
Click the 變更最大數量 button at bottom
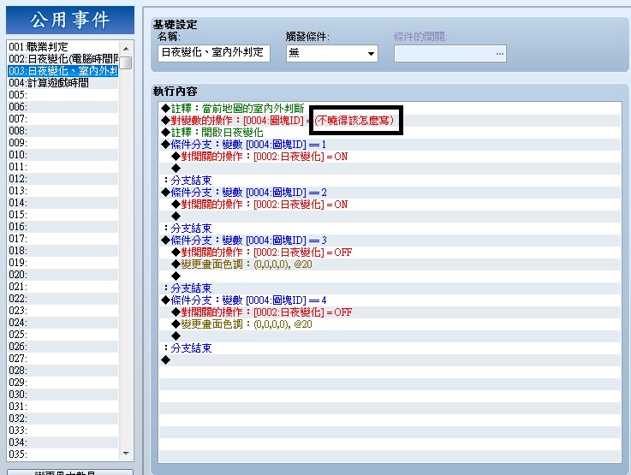(x=70, y=472)
